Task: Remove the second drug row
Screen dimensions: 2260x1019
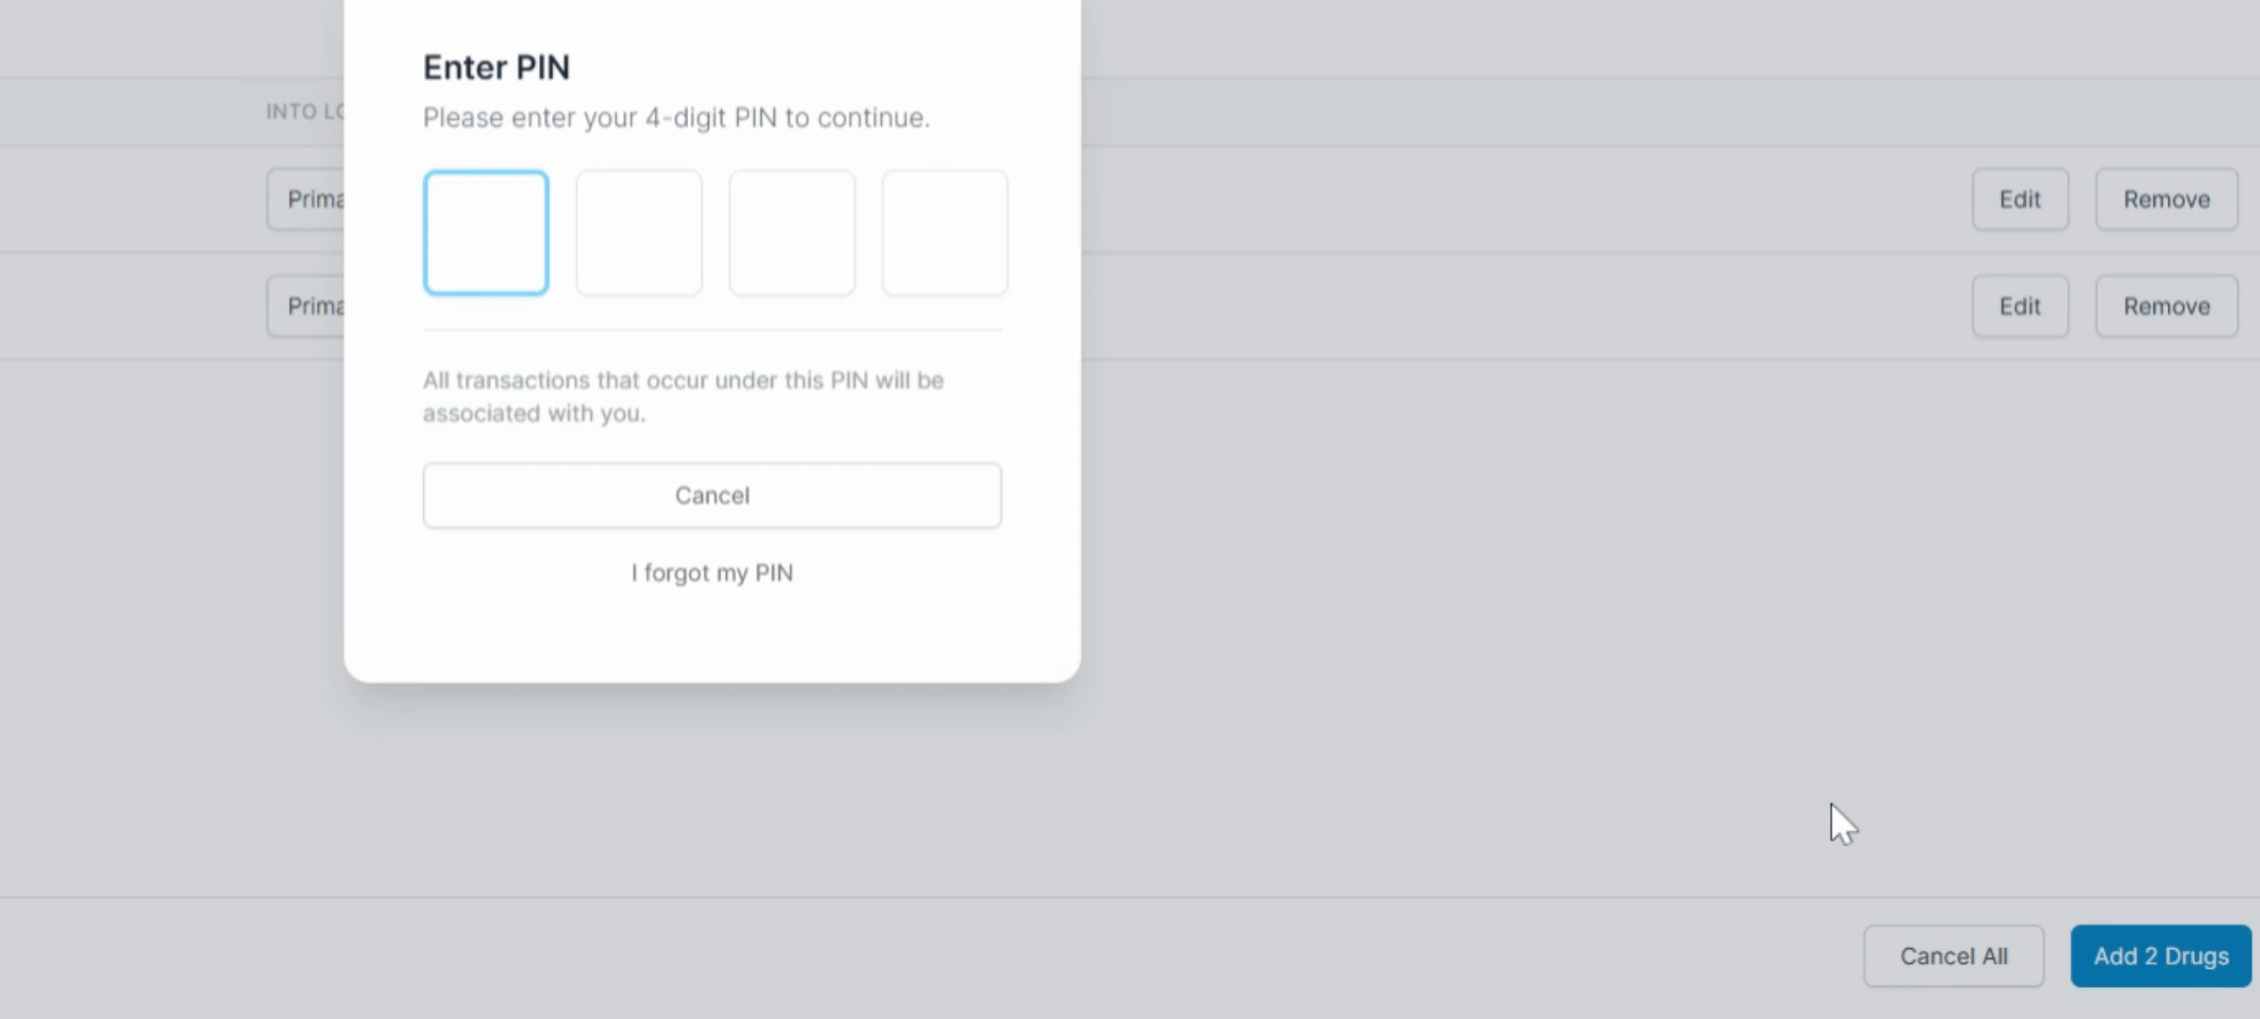Action: tap(2167, 306)
